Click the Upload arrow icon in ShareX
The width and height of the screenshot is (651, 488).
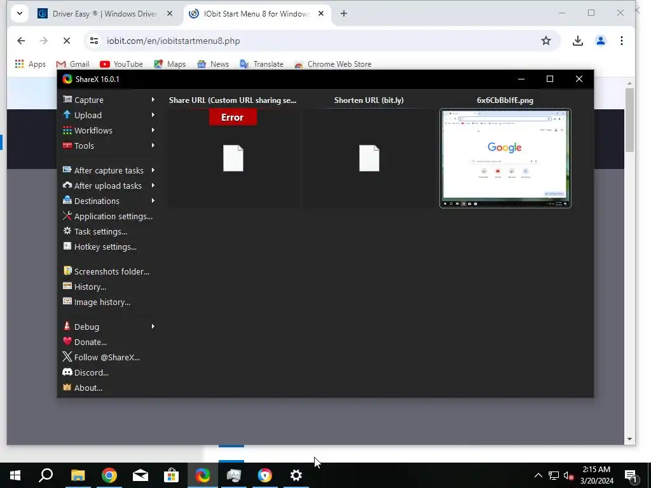click(67, 115)
